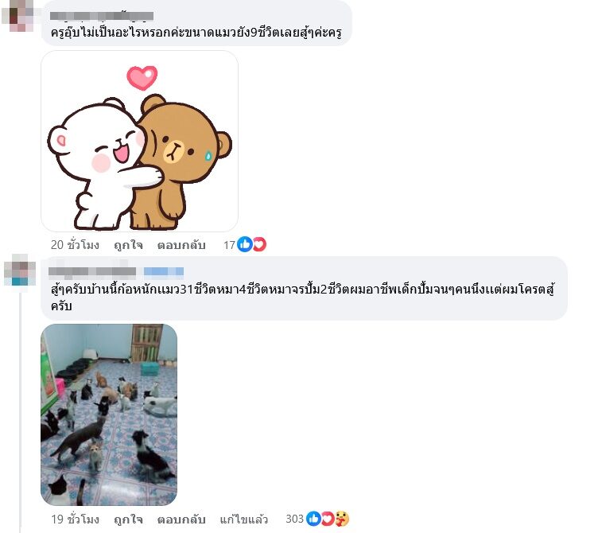Click the 20 ชั่วโมง timestamp
This screenshot has width=598, height=533.
[75, 244]
